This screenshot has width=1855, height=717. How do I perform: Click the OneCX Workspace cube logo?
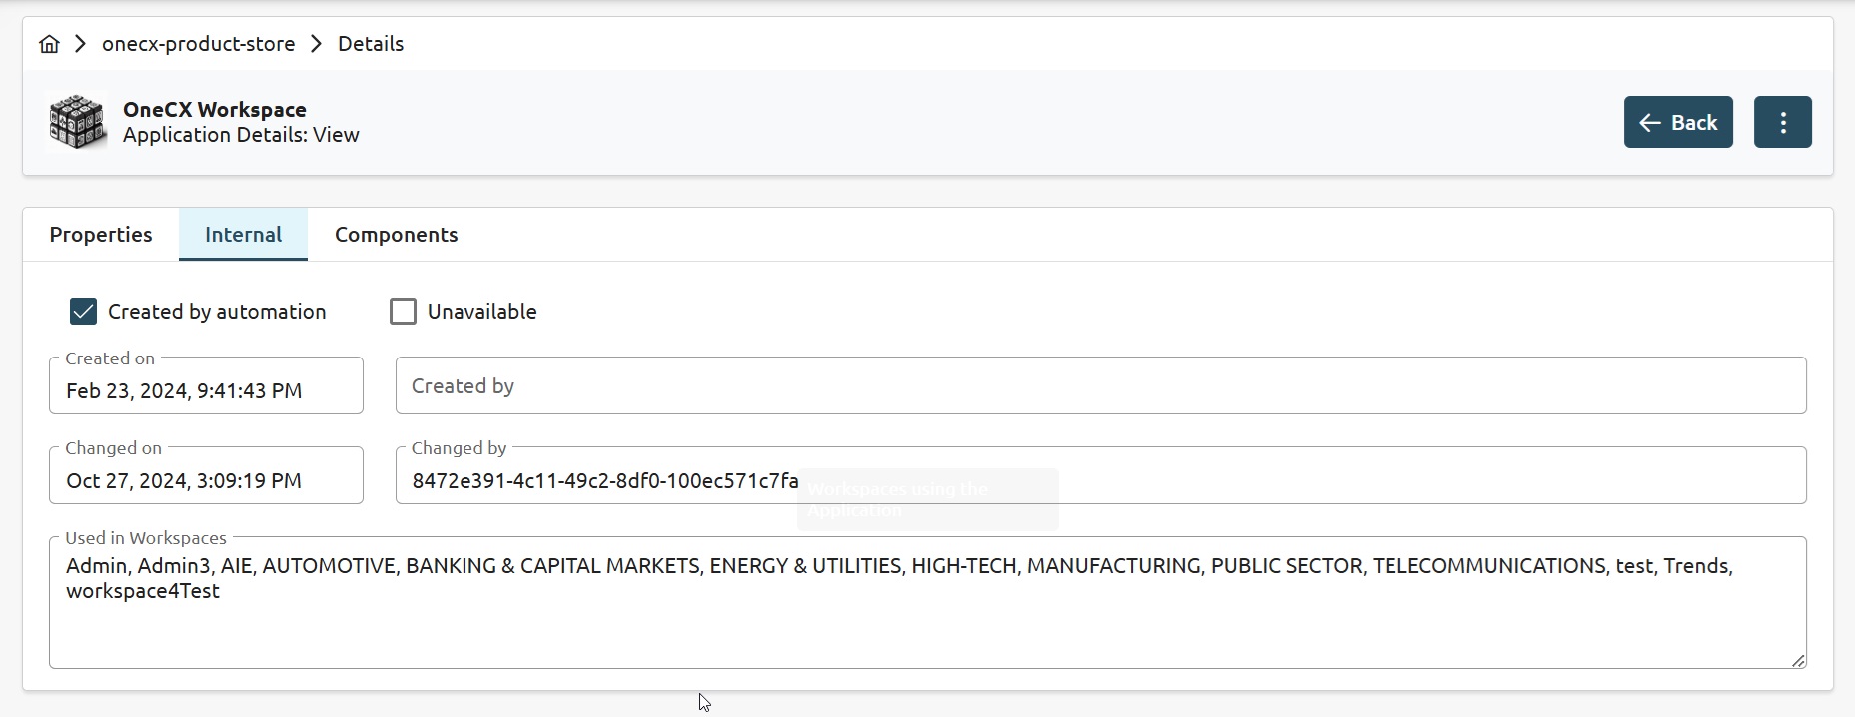pyautogui.click(x=77, y=122)
